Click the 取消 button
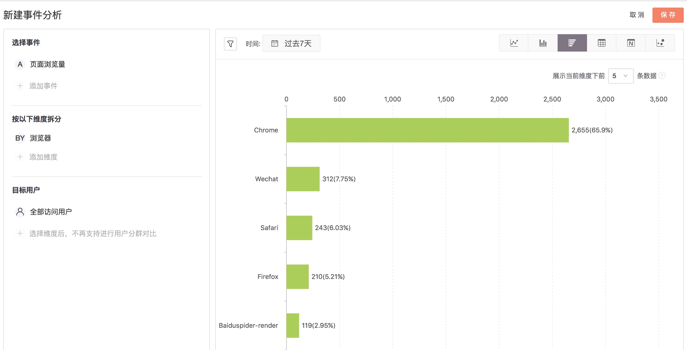 click(637, 15)
